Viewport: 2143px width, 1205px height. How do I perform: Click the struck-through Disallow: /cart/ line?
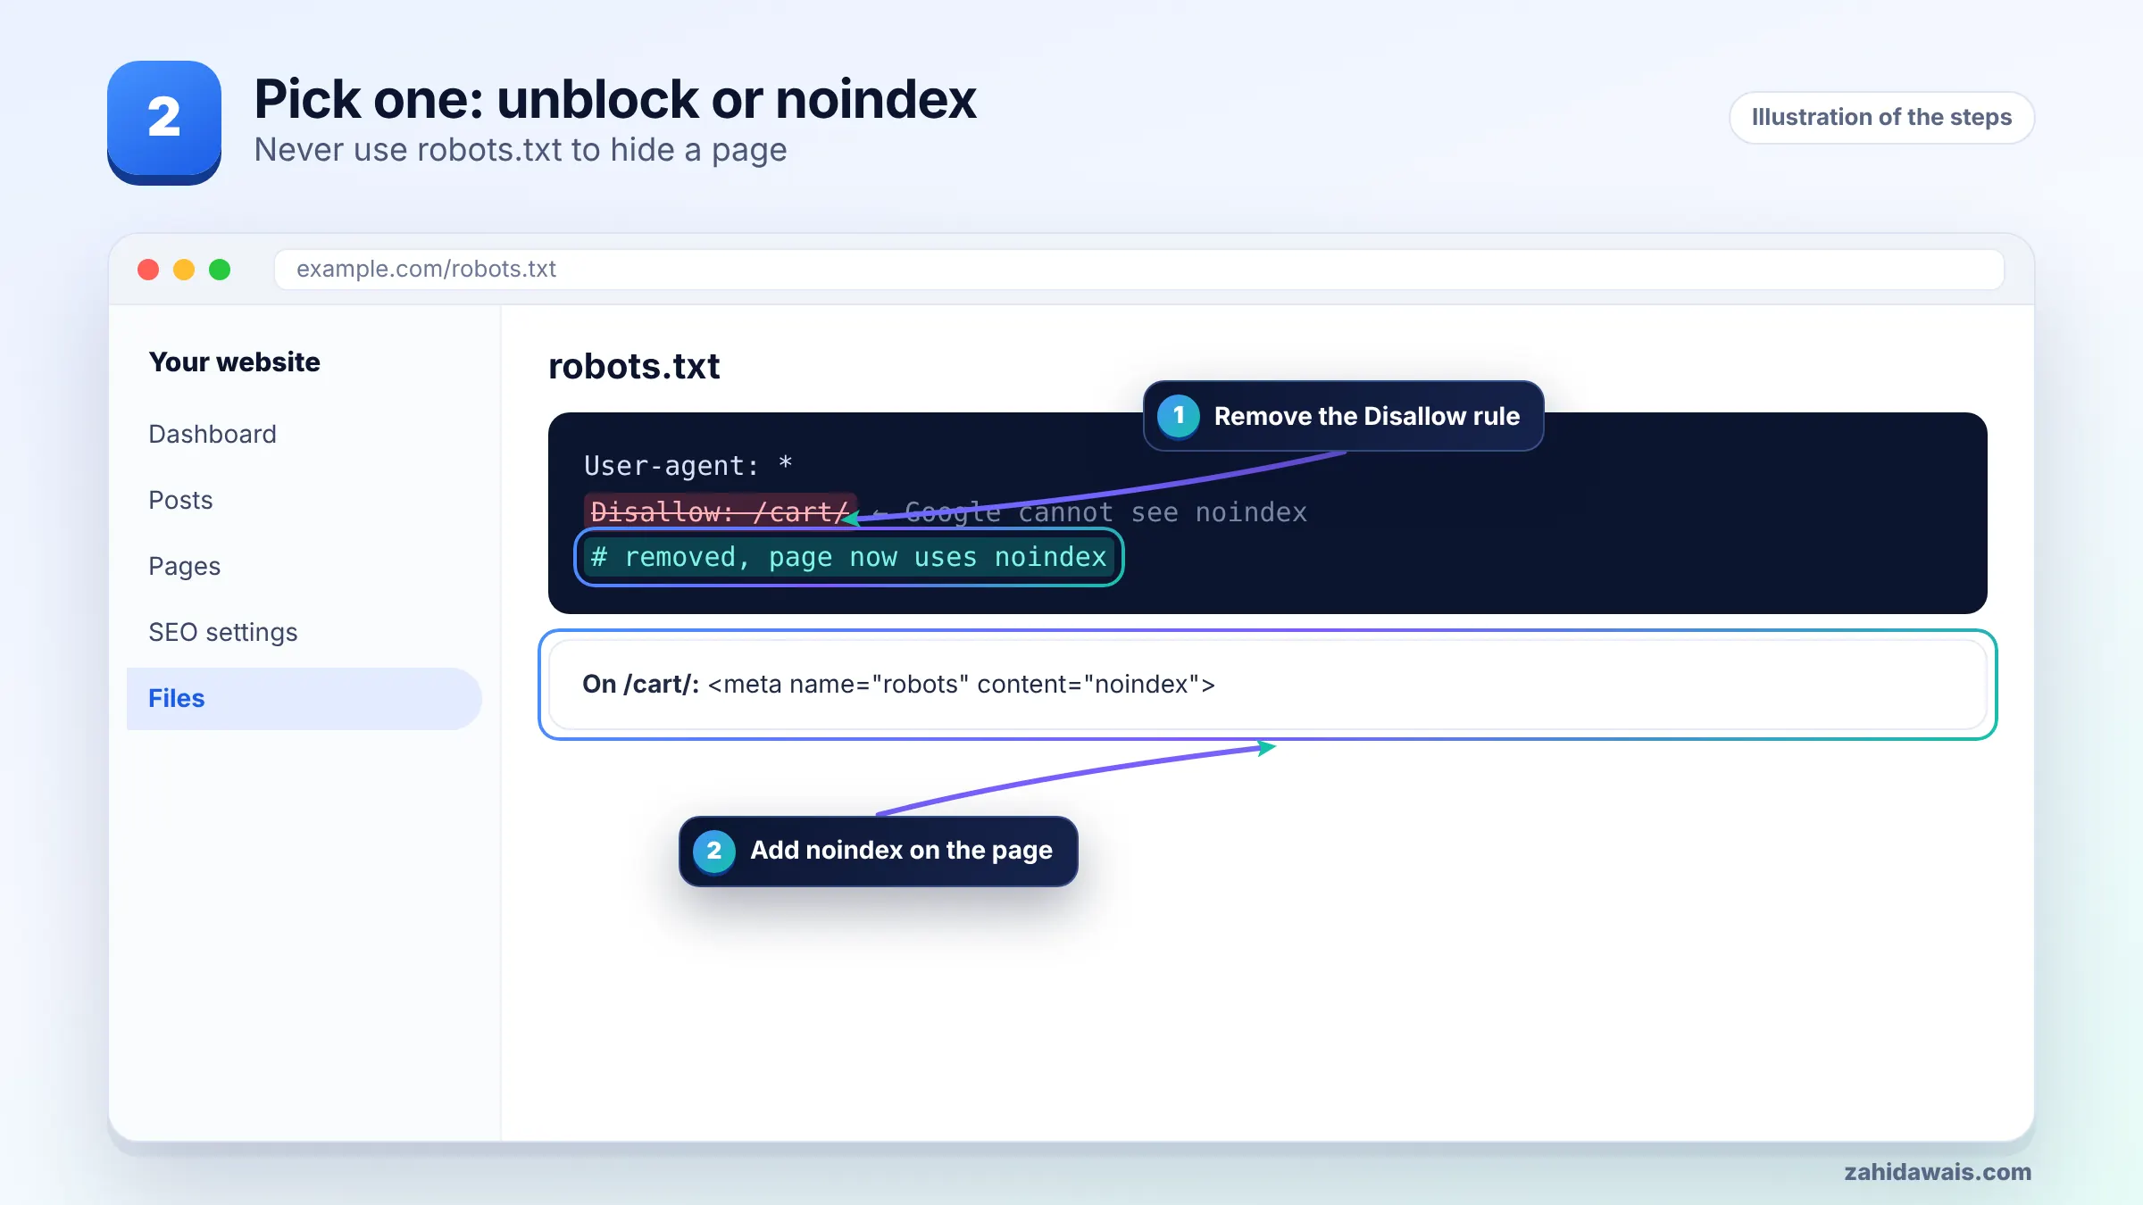pyautogui.click(x=721, y=511)
